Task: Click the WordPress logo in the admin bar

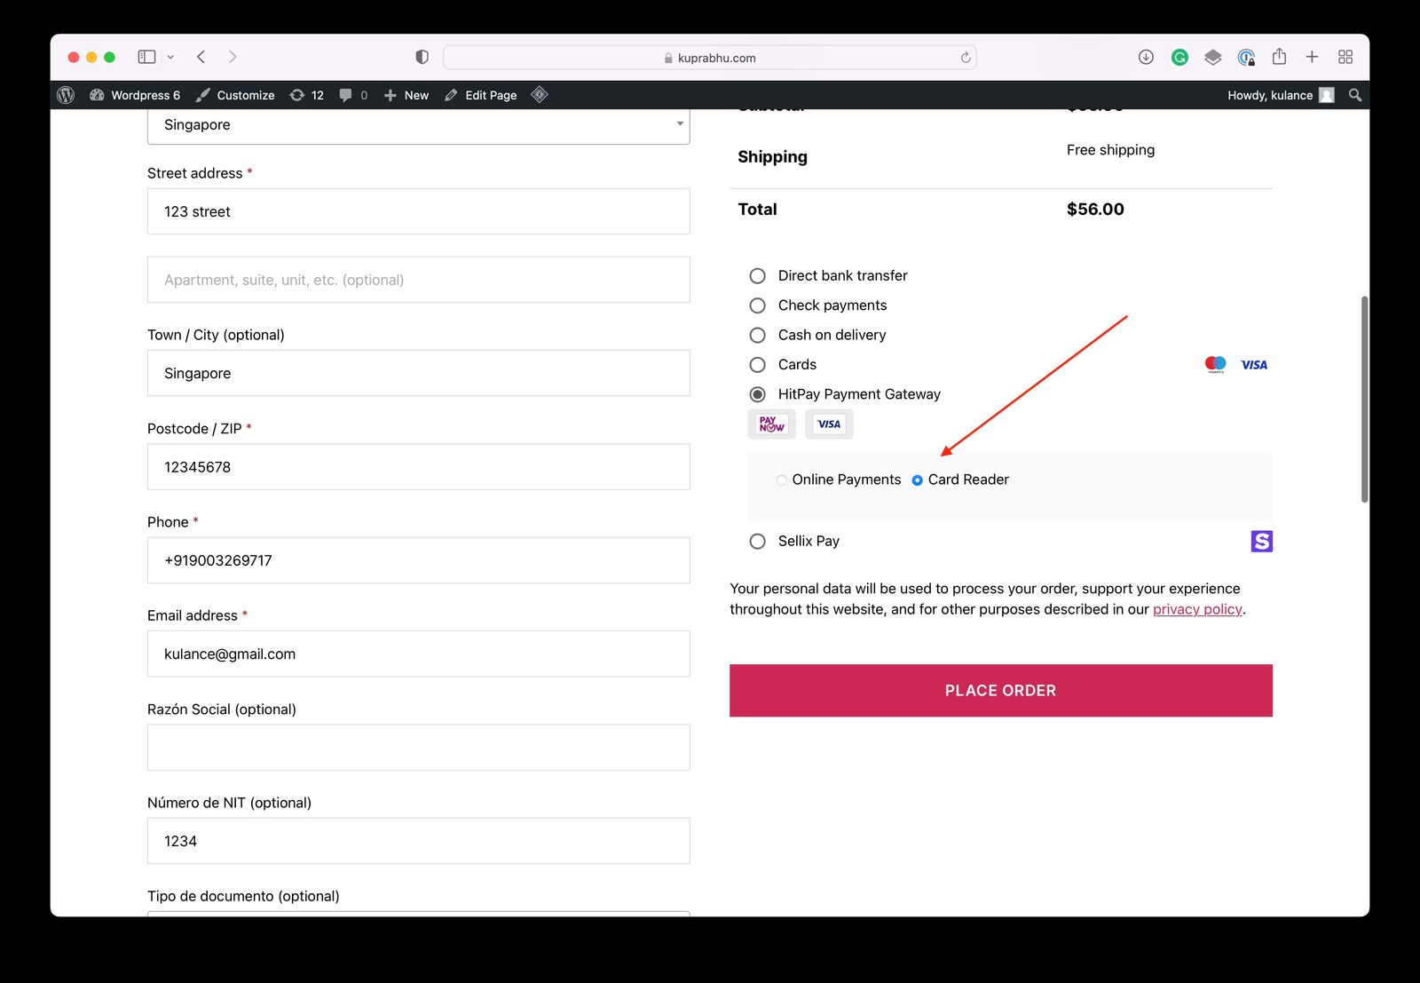Action: click(65, 95)
